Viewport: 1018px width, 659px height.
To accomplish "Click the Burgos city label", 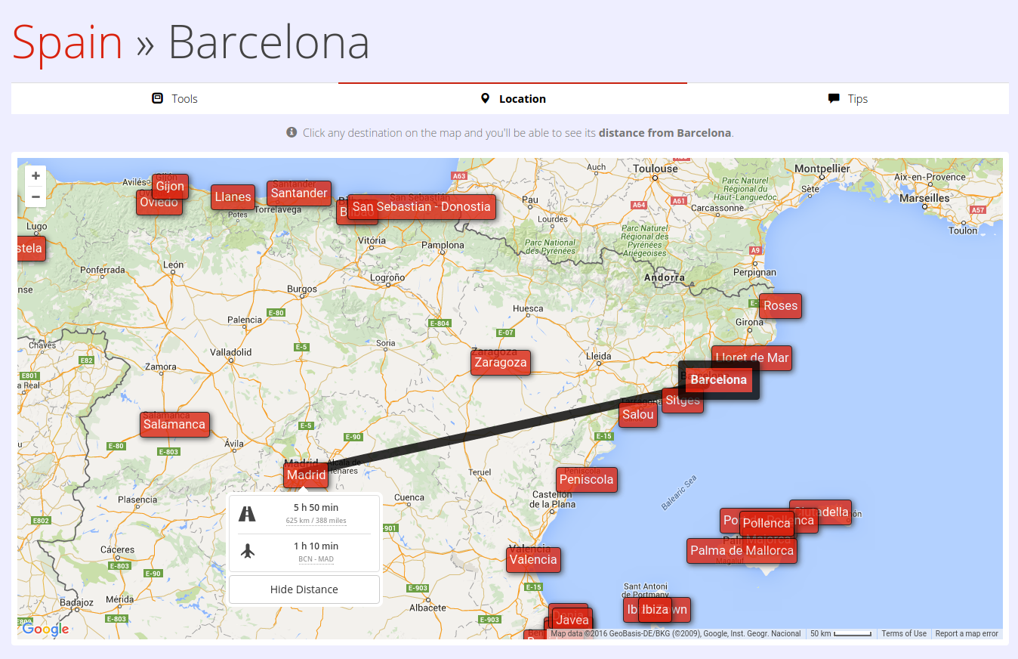I will 302,289.
